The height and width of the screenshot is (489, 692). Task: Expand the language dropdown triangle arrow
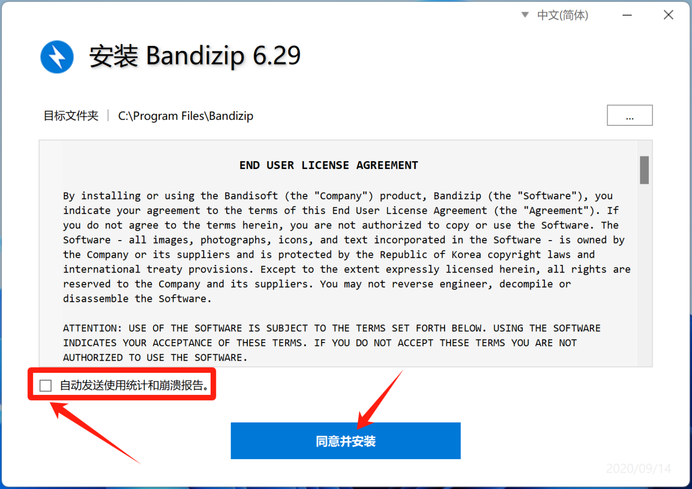(x=525, y=15)
